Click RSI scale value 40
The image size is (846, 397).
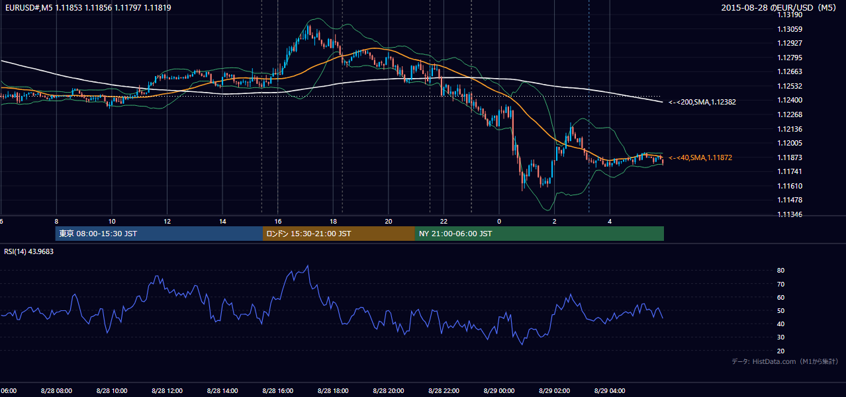point(781,324)
